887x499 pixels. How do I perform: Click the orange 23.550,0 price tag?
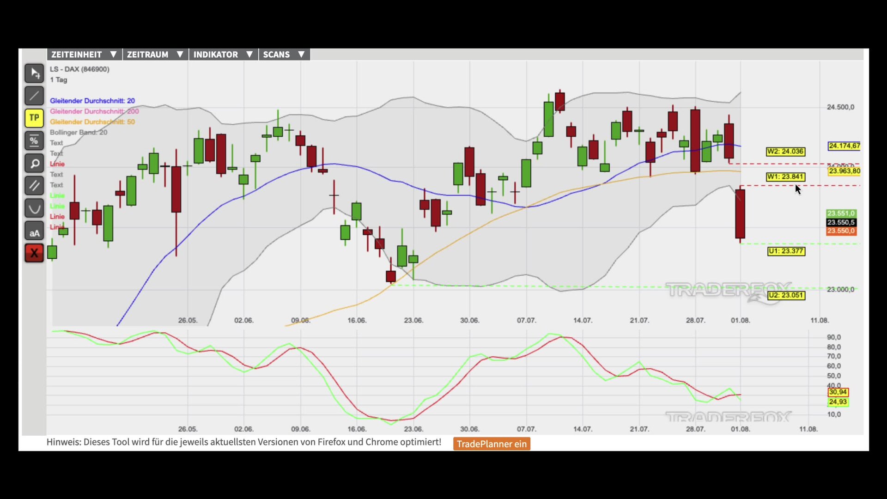coord(841,231)
